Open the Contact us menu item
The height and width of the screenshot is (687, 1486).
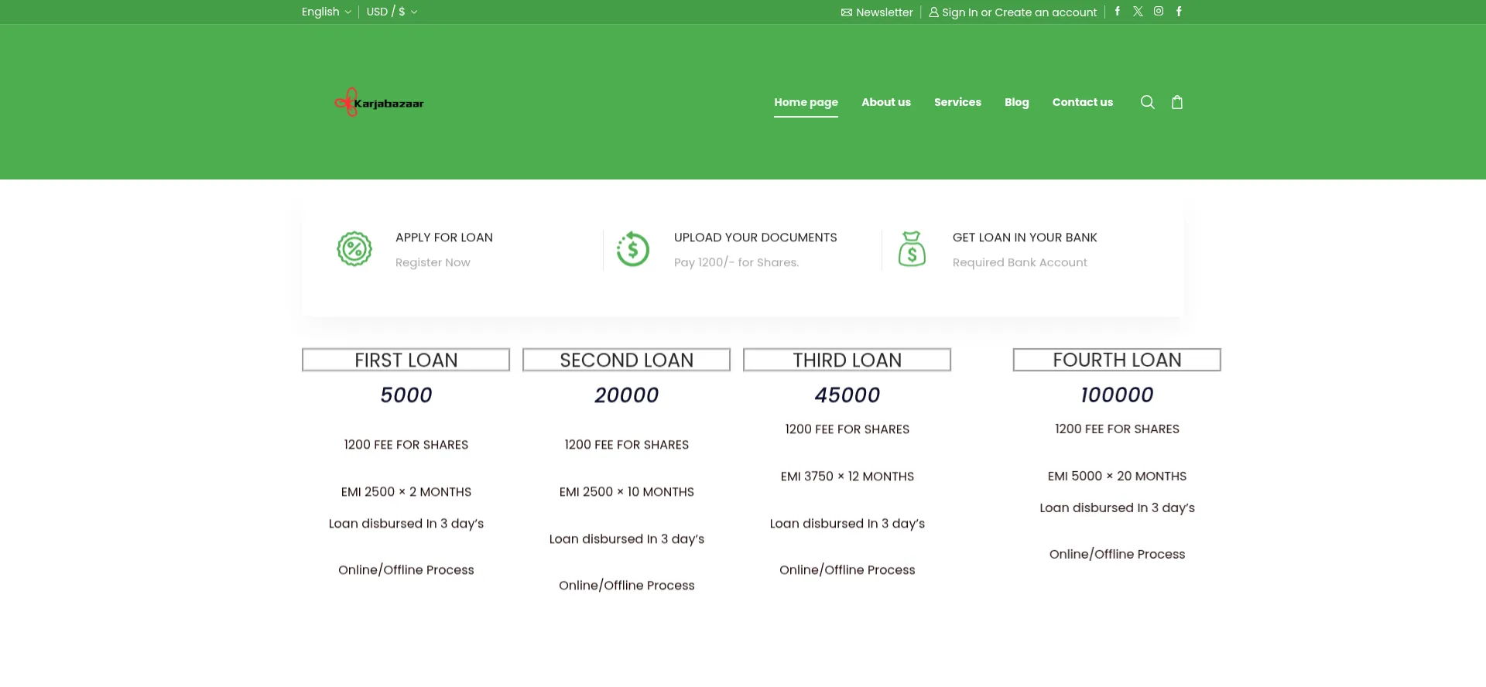coord(1083,102)
